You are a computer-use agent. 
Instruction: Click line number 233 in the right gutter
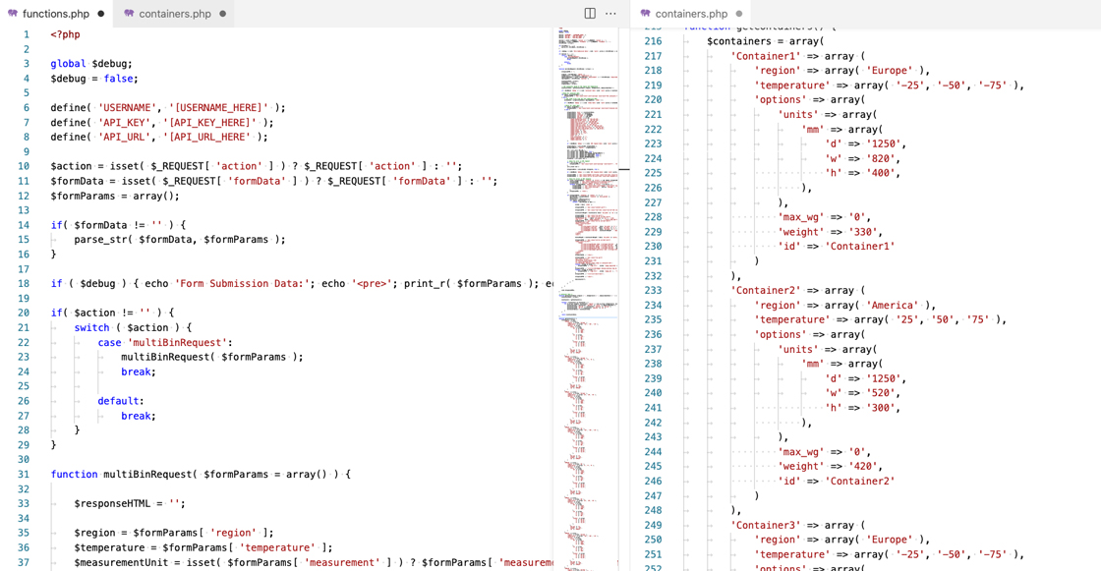653,291
